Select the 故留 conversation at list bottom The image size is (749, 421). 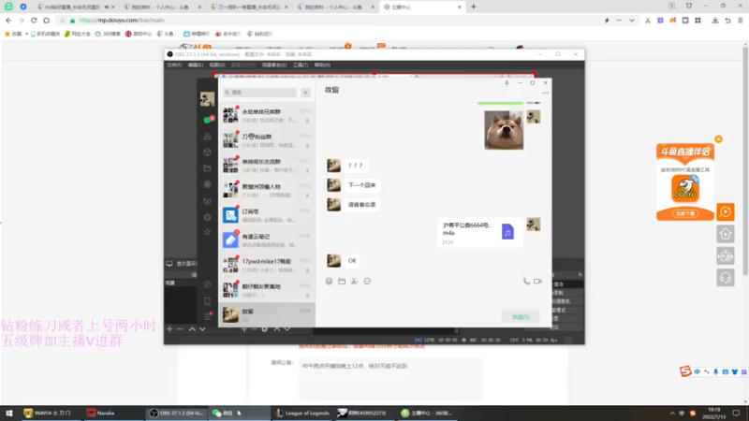(x=267, y=314)
